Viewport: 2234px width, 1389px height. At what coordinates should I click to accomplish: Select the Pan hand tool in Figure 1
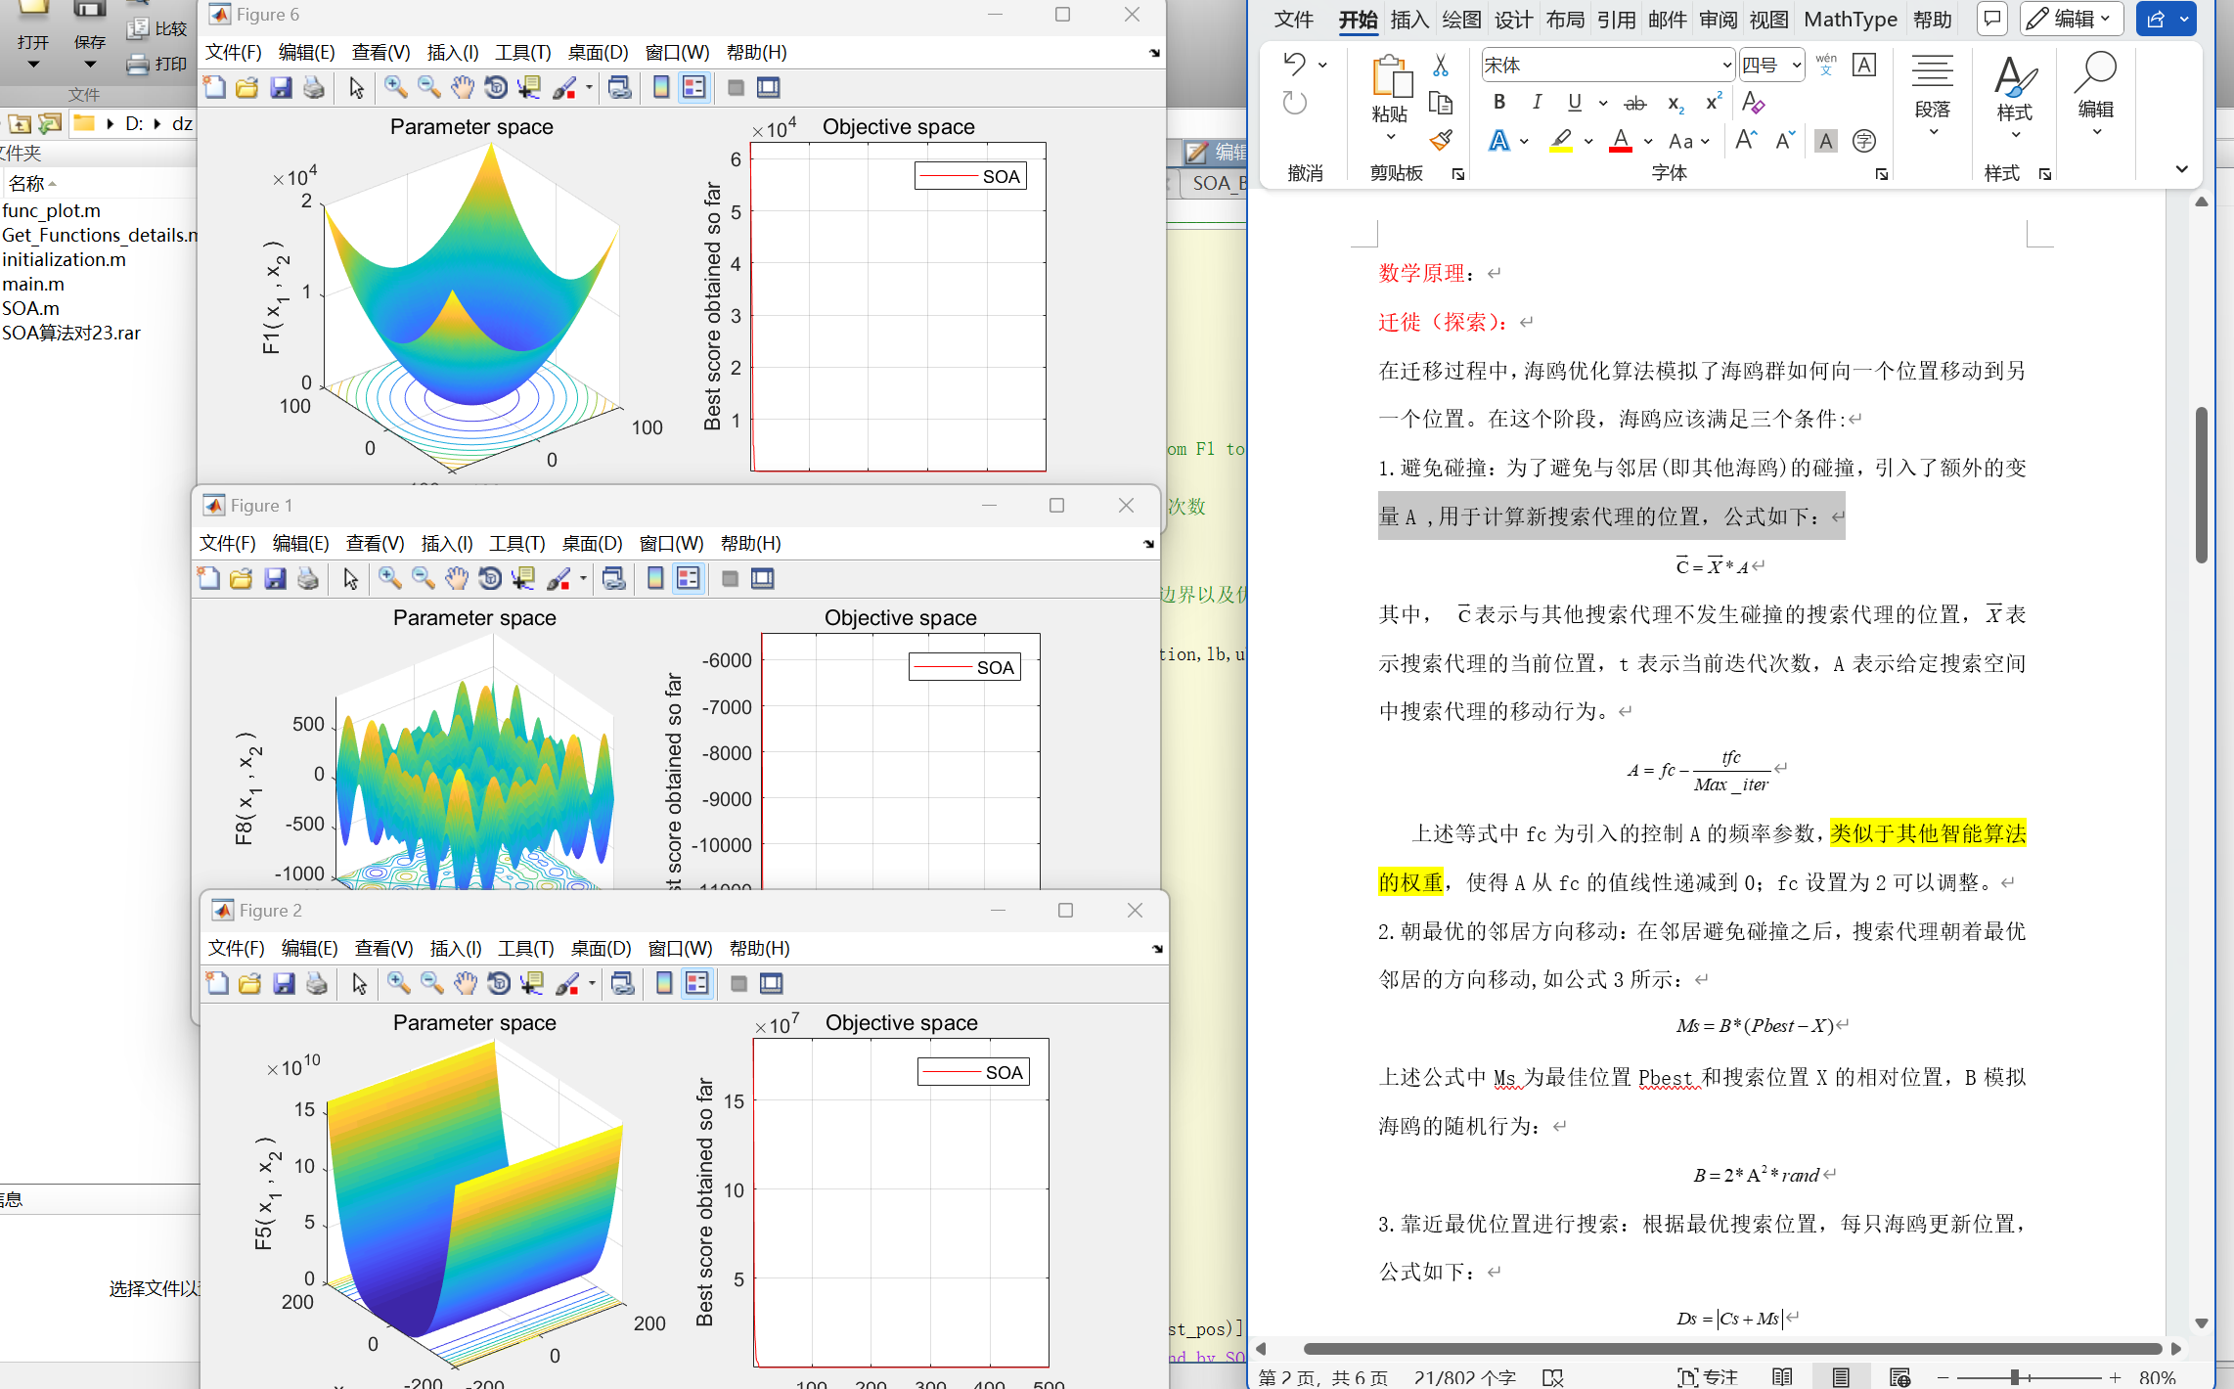[456, 579]
